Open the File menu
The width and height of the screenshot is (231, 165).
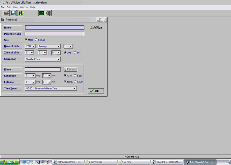3,7
